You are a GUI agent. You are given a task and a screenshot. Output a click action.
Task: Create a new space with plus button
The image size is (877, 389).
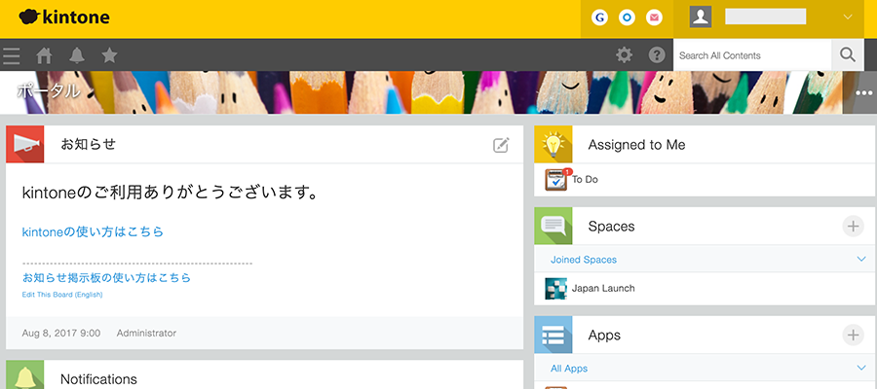[x=853, y=227]
